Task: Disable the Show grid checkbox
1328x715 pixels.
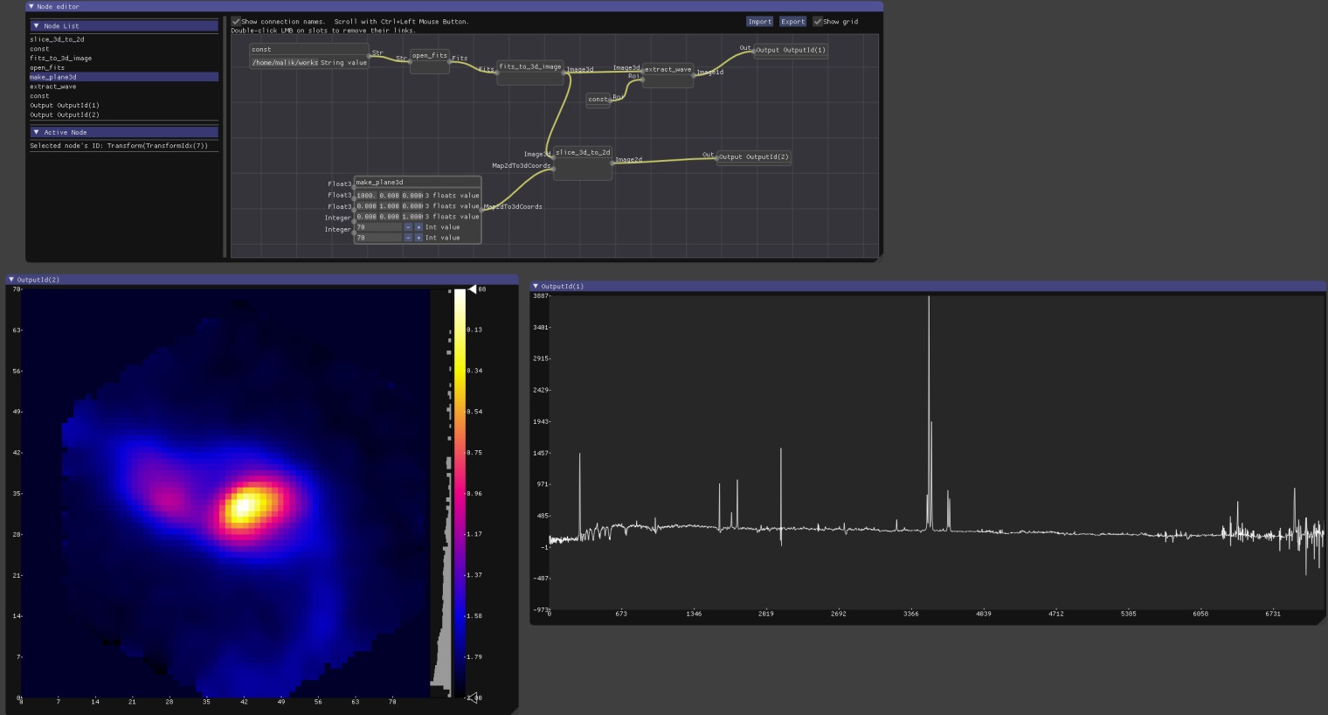Action: click(x=818, y=22)
